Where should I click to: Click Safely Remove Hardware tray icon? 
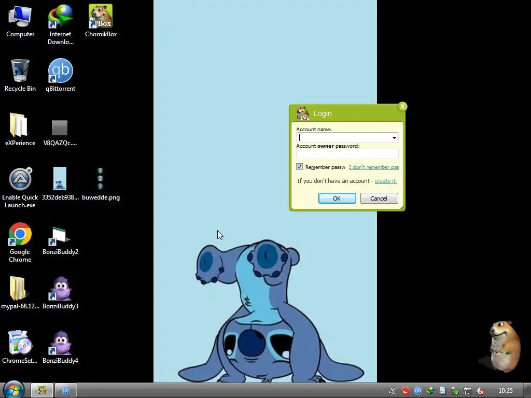[455, 391]
